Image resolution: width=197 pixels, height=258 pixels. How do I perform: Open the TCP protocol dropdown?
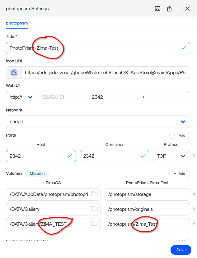tap(171, 156)
